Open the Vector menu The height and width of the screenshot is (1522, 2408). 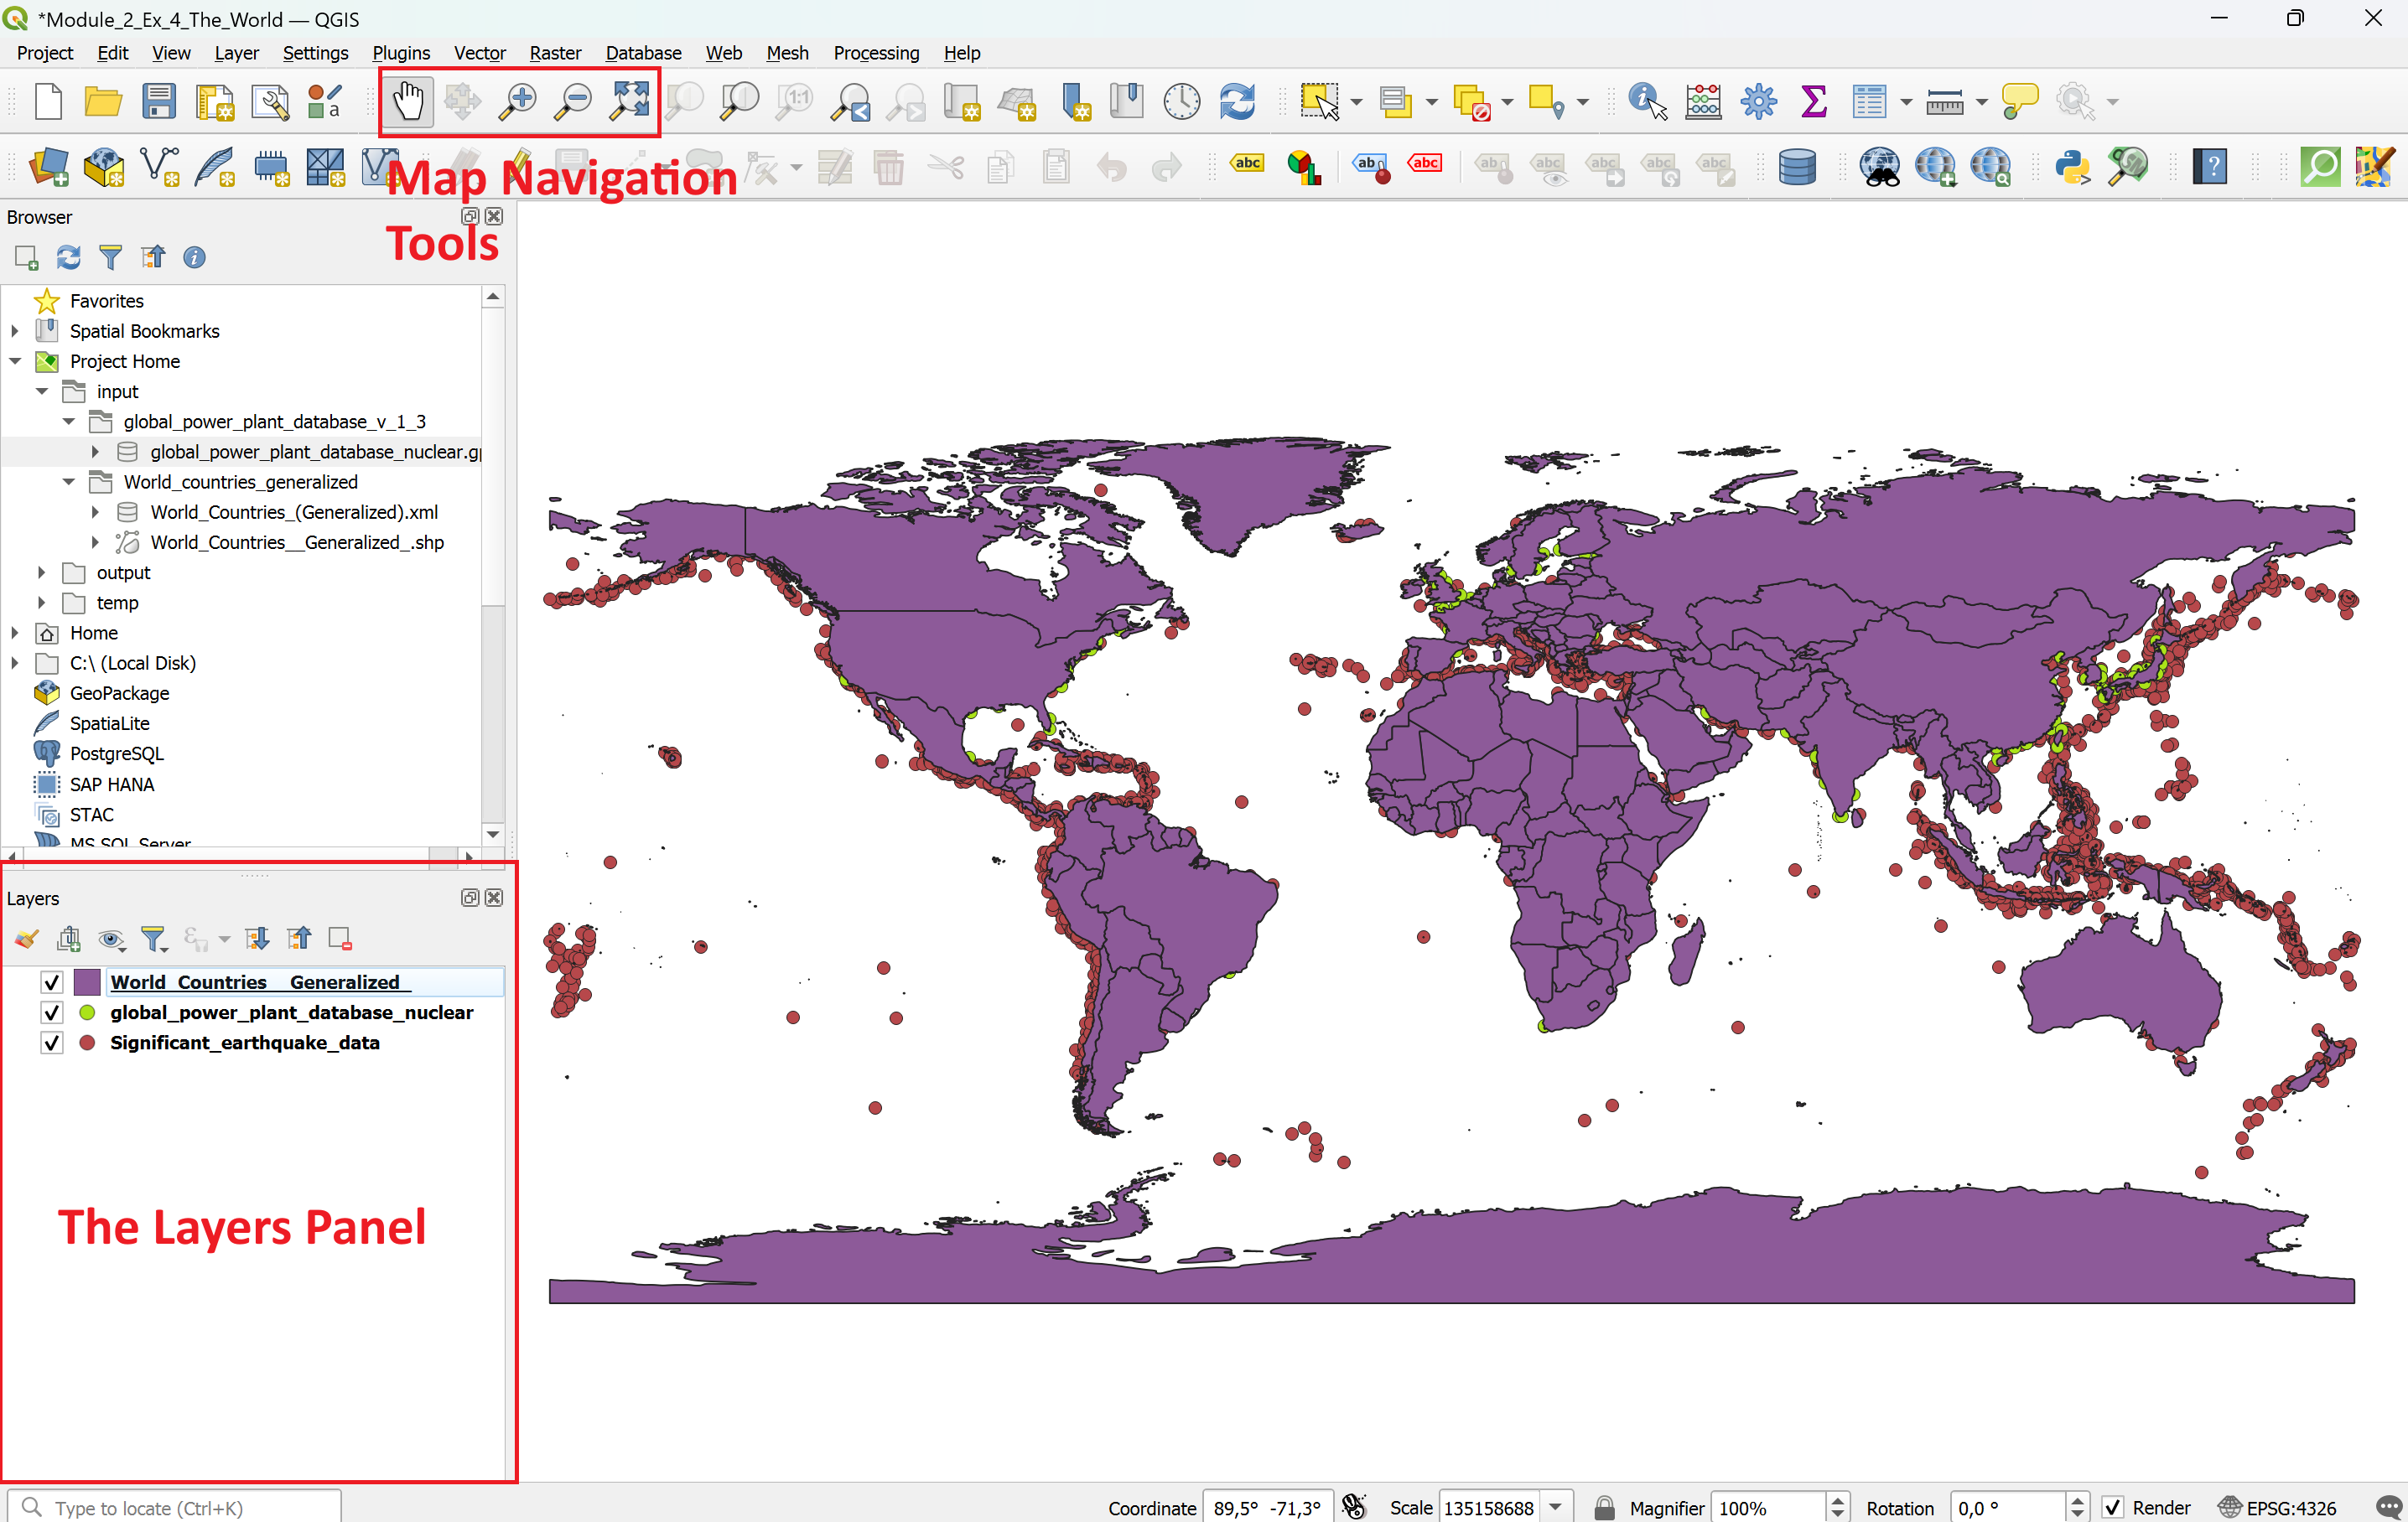[x=479, y=53]
